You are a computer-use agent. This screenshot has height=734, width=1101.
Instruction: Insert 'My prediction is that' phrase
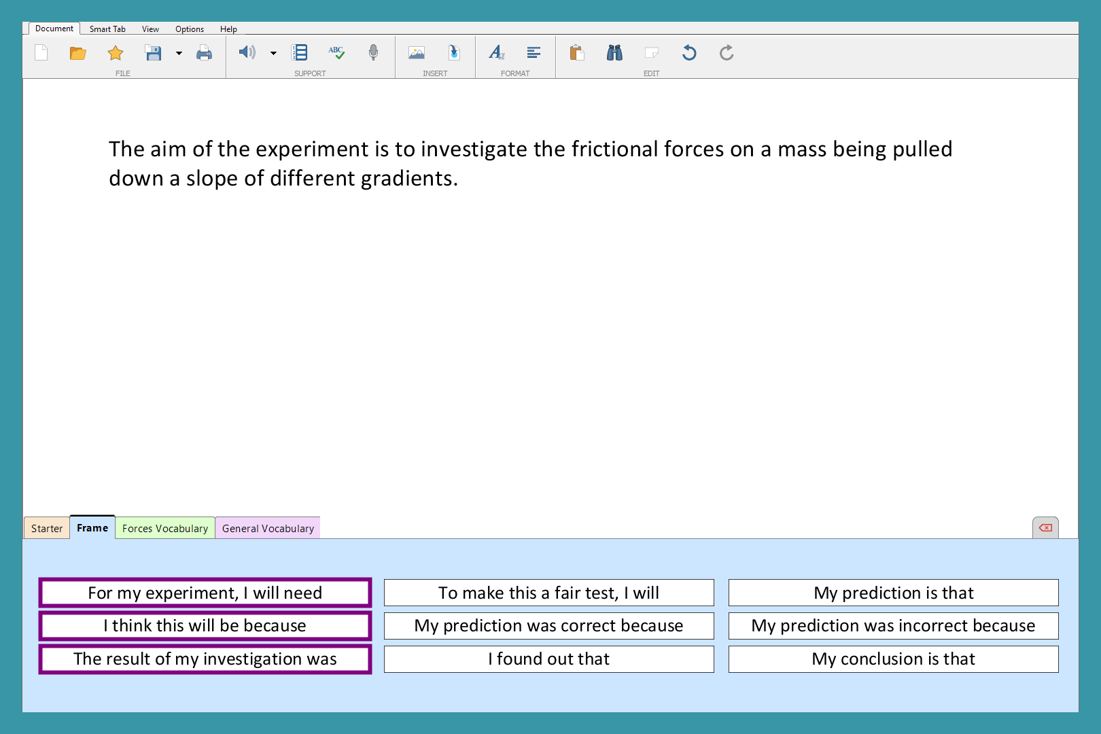tap(894, 593)
